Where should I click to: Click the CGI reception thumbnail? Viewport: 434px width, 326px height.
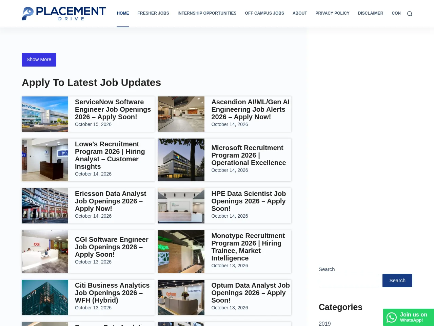(45, 252)
